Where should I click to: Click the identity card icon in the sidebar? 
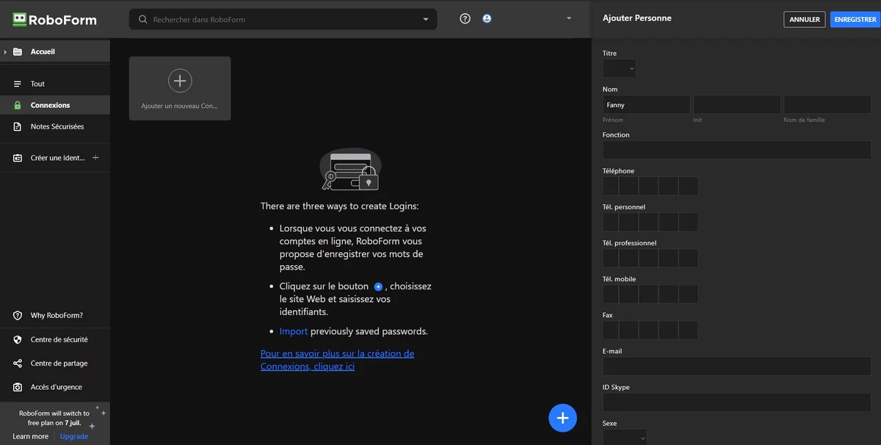pos(18,158)
